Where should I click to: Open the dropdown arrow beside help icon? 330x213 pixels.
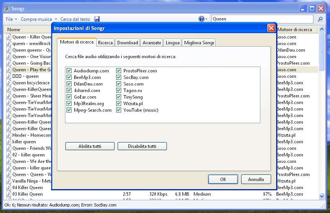tap(207, 19)
